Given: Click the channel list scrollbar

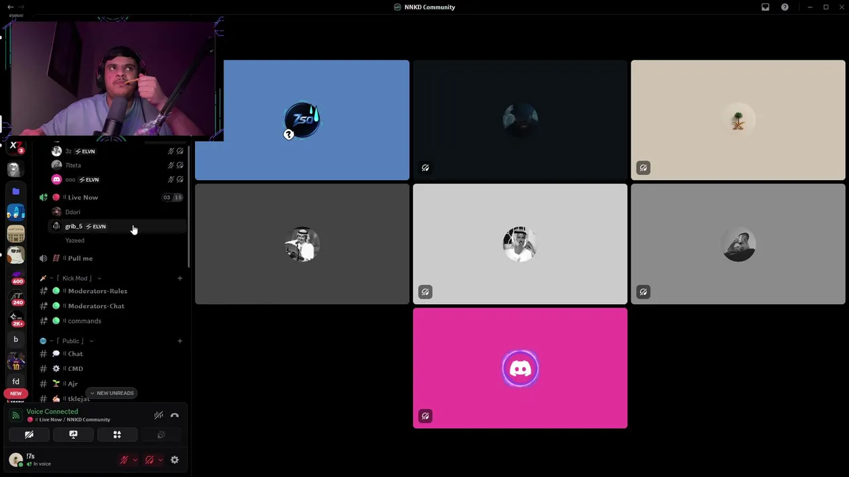Looking at the screenshot, I should point(189,205).
